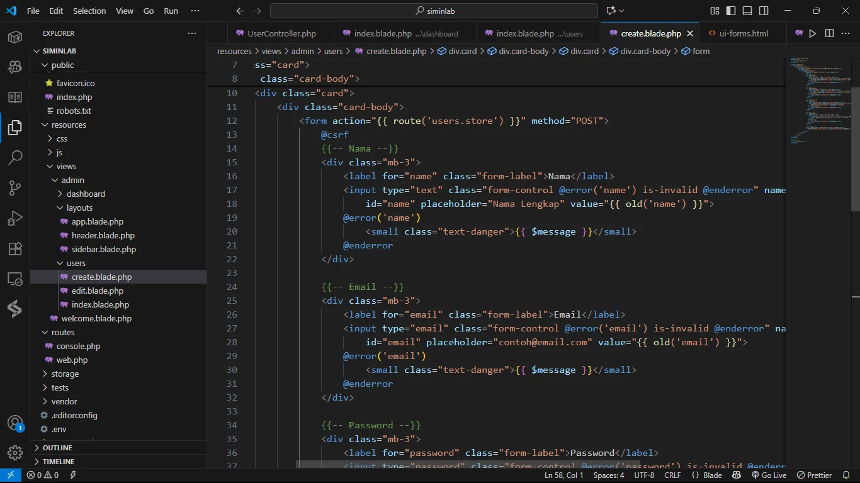The image size is (860, 483).
Task: Open Source Control view
Action: click(x=15, y=187)
